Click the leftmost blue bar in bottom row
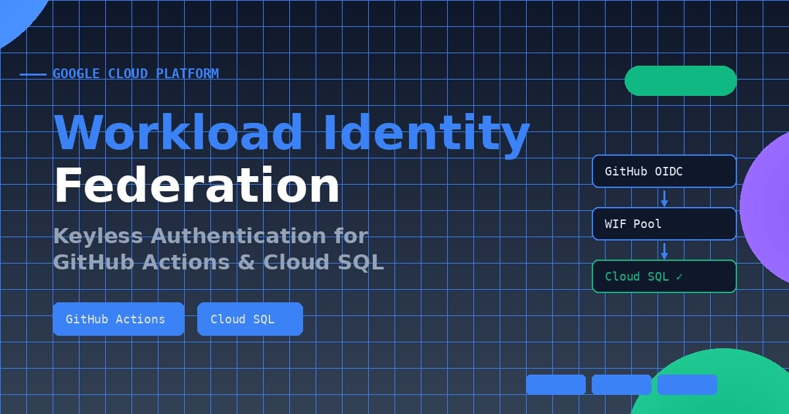 point(556,384)
